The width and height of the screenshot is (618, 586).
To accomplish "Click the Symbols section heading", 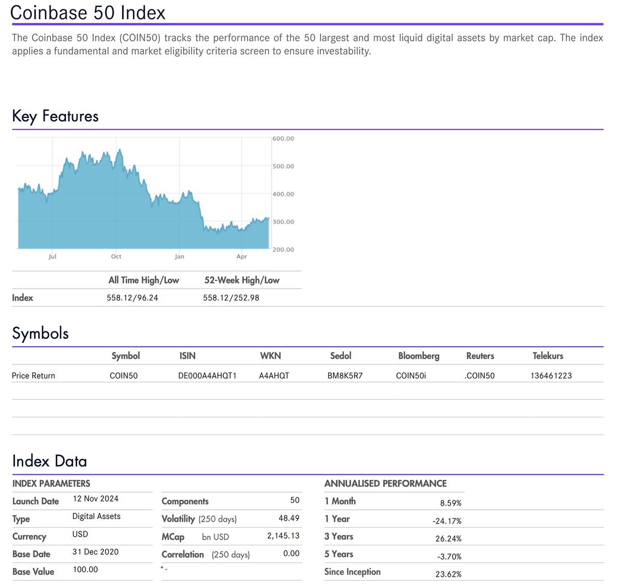I will tap(40, 333).
